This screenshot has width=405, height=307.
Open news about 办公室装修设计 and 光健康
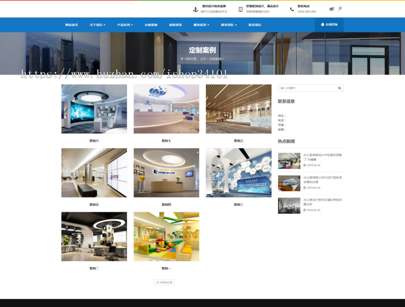click(x=323, y=157)
